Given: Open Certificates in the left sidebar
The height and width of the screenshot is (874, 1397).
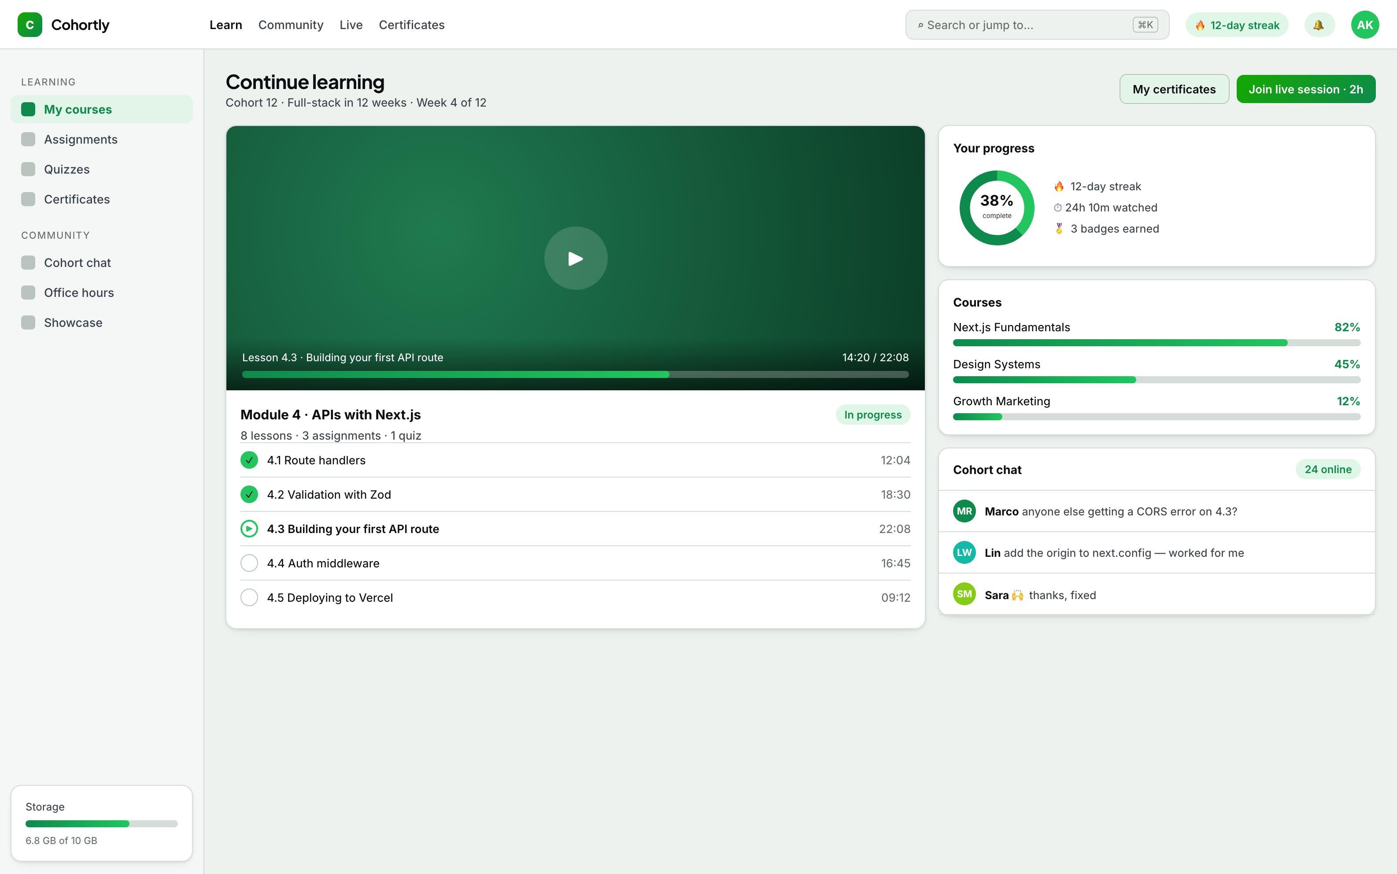Looking at the screenshot, I should click(101, 200).
